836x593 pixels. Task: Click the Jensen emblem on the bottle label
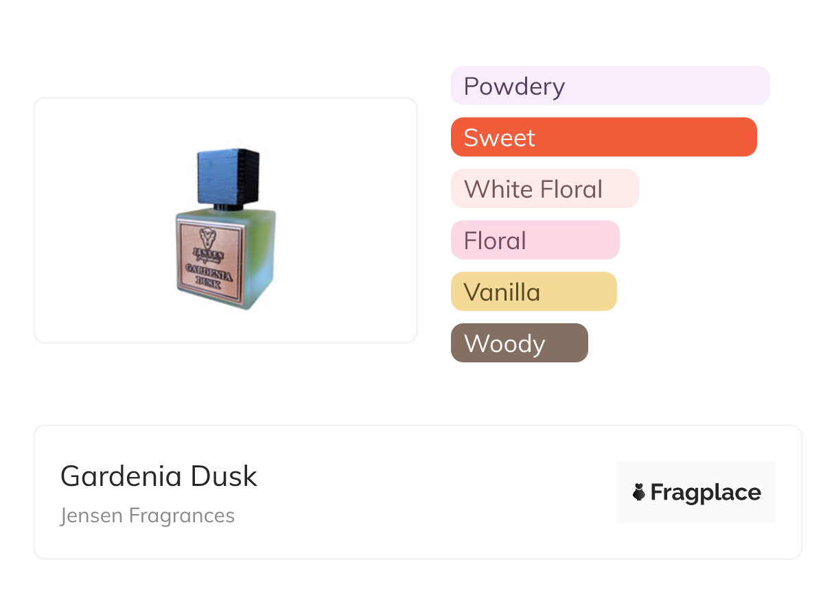point(209,237)
